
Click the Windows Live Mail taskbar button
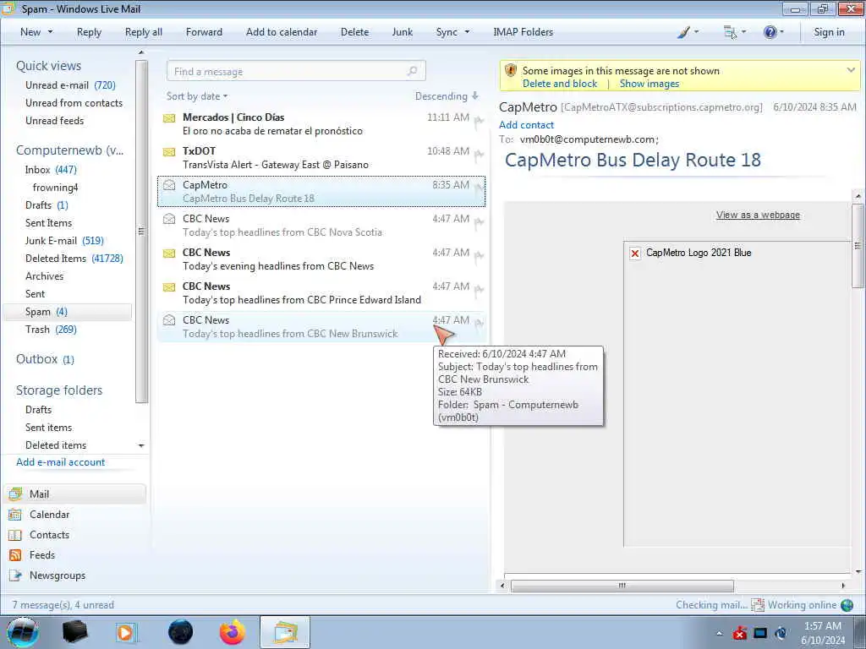(285, 632)
